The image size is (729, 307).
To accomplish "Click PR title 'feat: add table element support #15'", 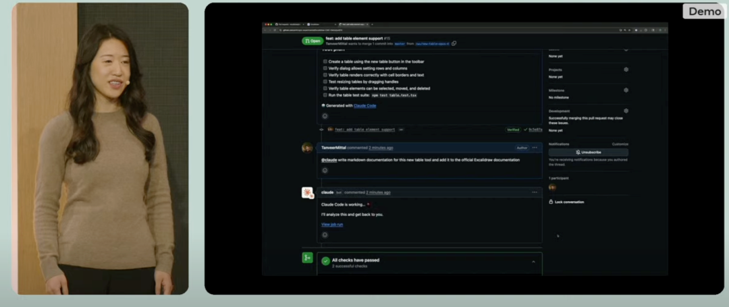I will tap(358, 38).
